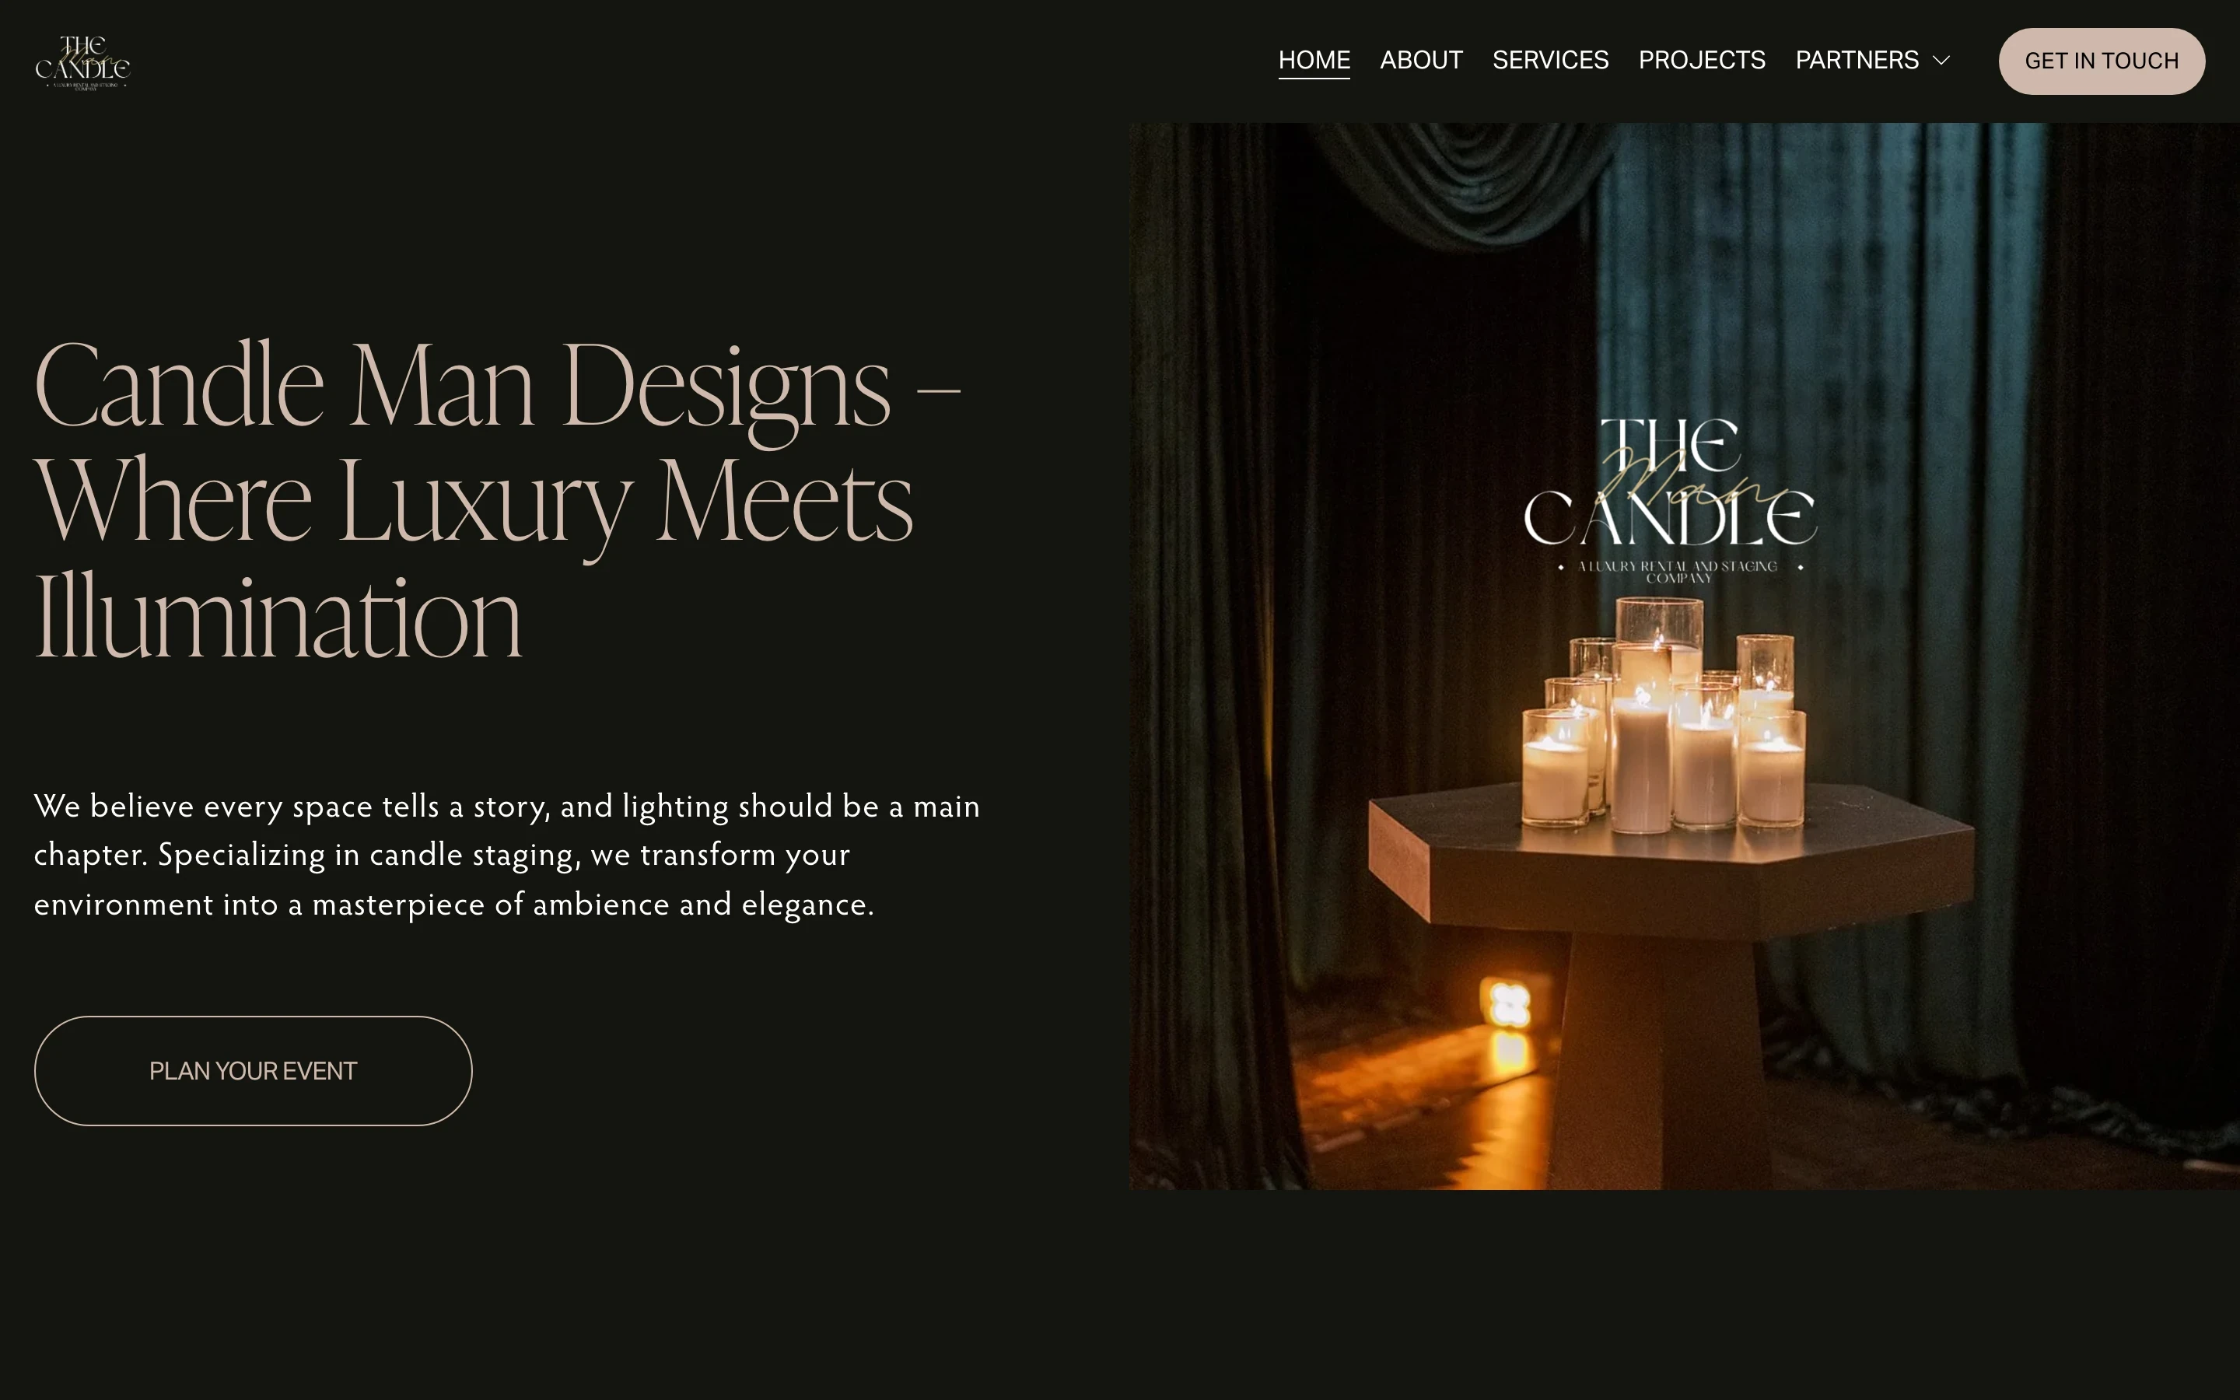2240x1400 pixels.
Task: Select the Partners menu label
Action: tap(1857, 60)
